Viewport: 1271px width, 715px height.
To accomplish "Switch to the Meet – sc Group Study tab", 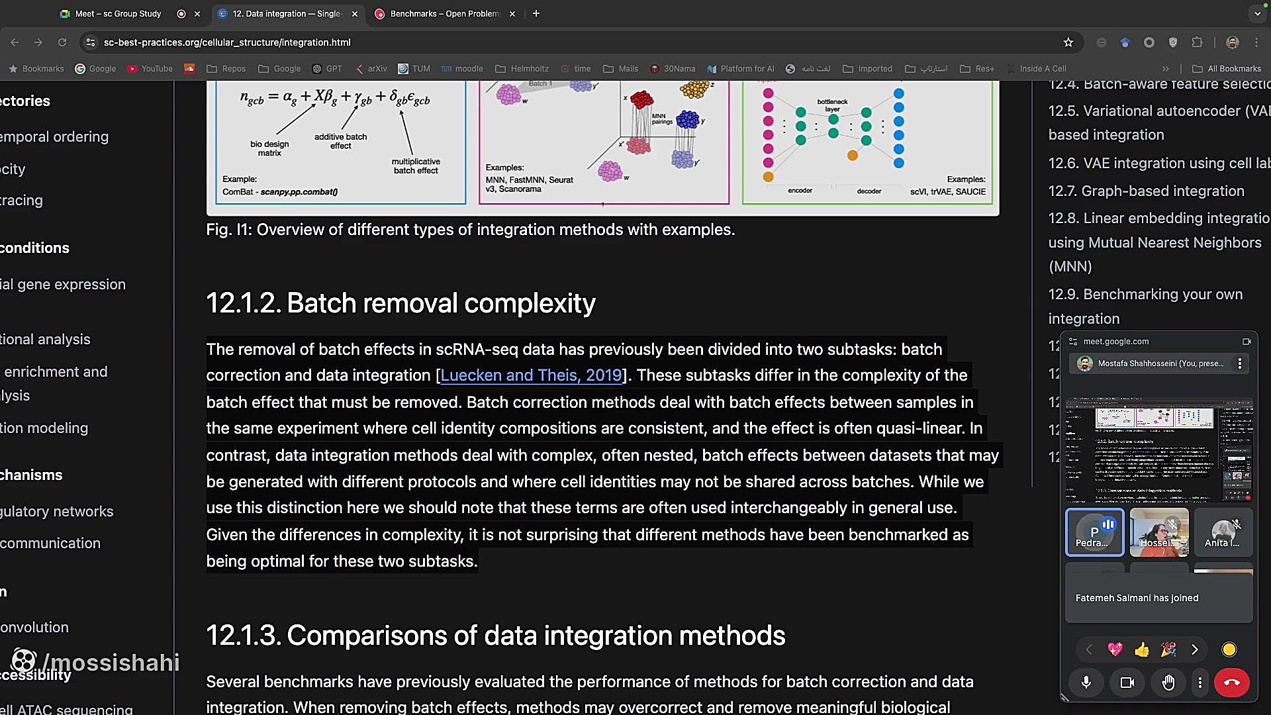I will tap(119, 13).
